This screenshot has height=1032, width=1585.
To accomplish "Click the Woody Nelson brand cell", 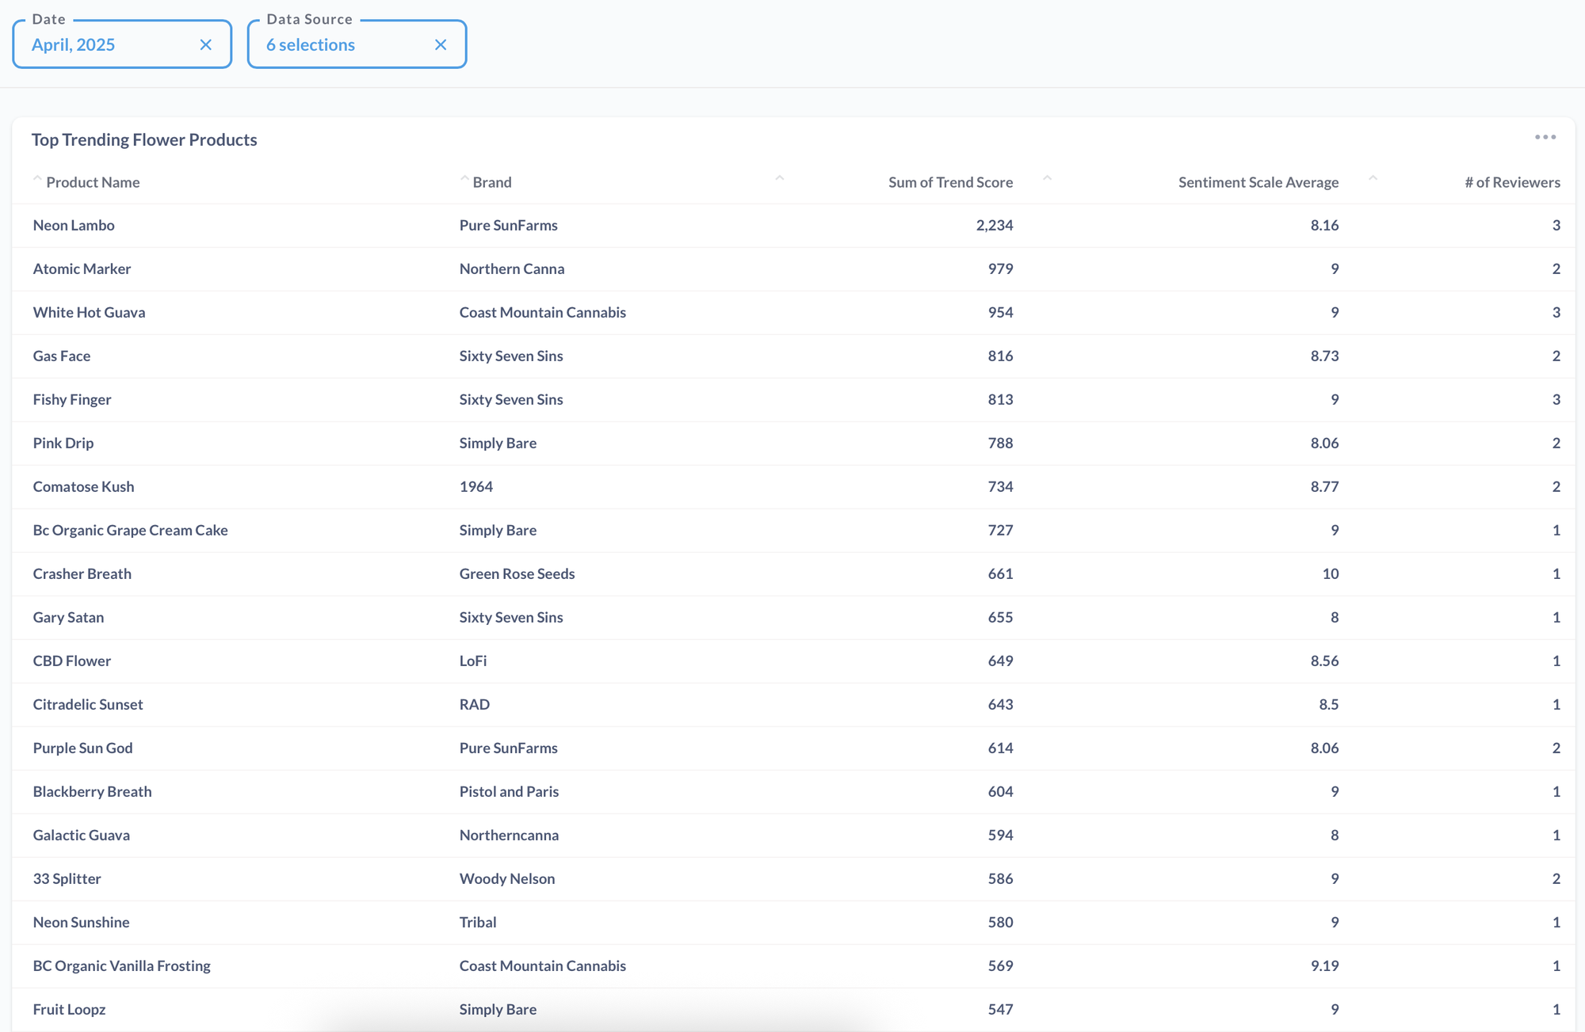I will coord(506,878).
